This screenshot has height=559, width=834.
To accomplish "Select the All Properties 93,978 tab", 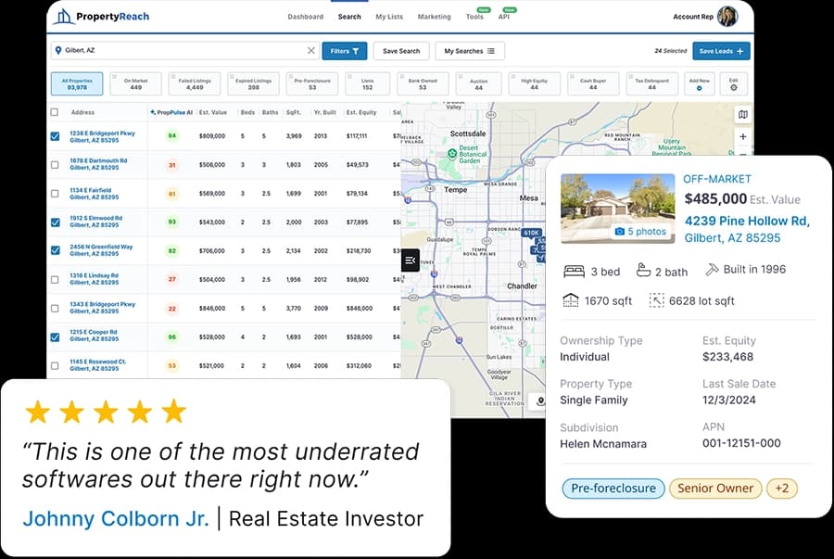I will (77, 84).
